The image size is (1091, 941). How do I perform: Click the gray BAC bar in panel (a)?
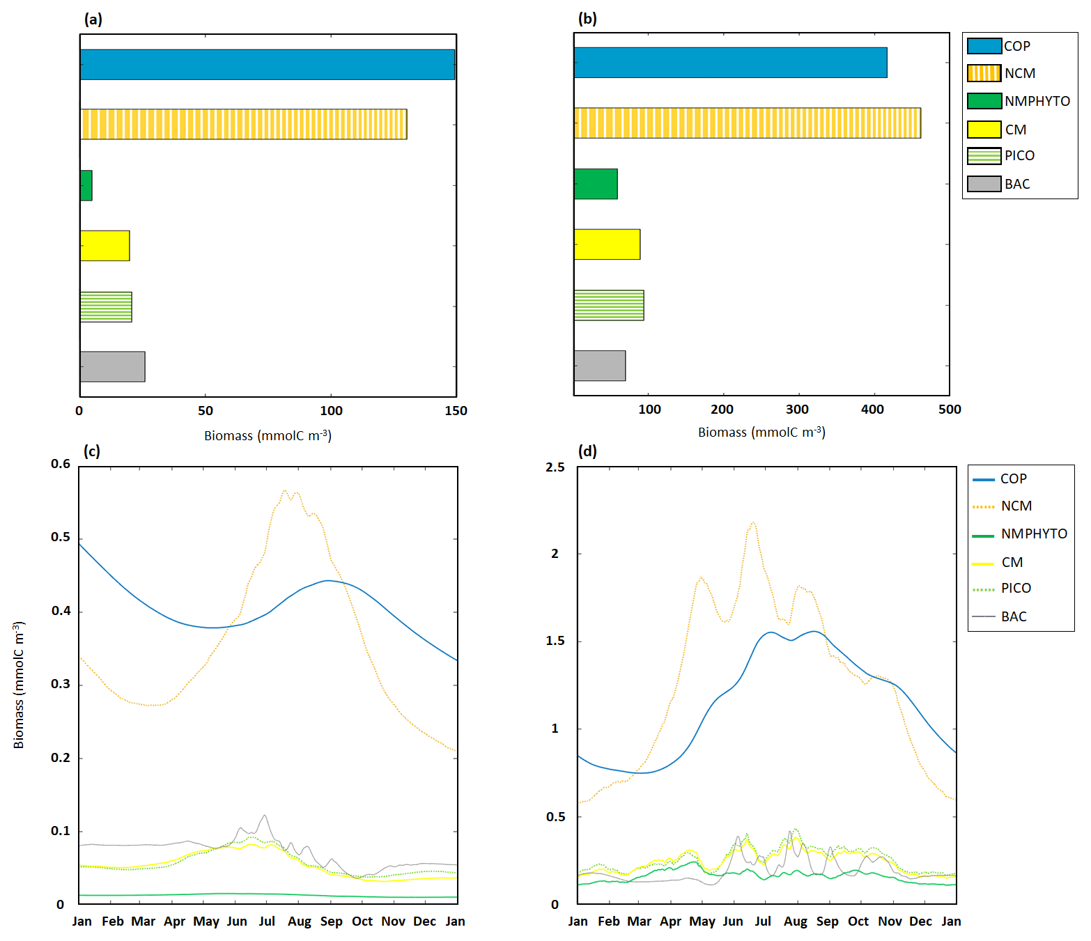point(112,366)
